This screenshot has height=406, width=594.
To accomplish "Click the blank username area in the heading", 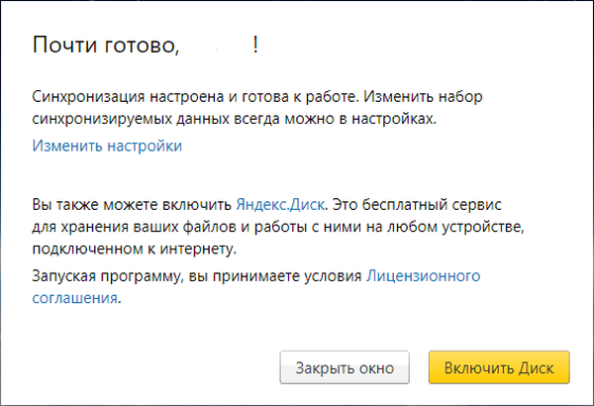I will click(x=218, y=46).
